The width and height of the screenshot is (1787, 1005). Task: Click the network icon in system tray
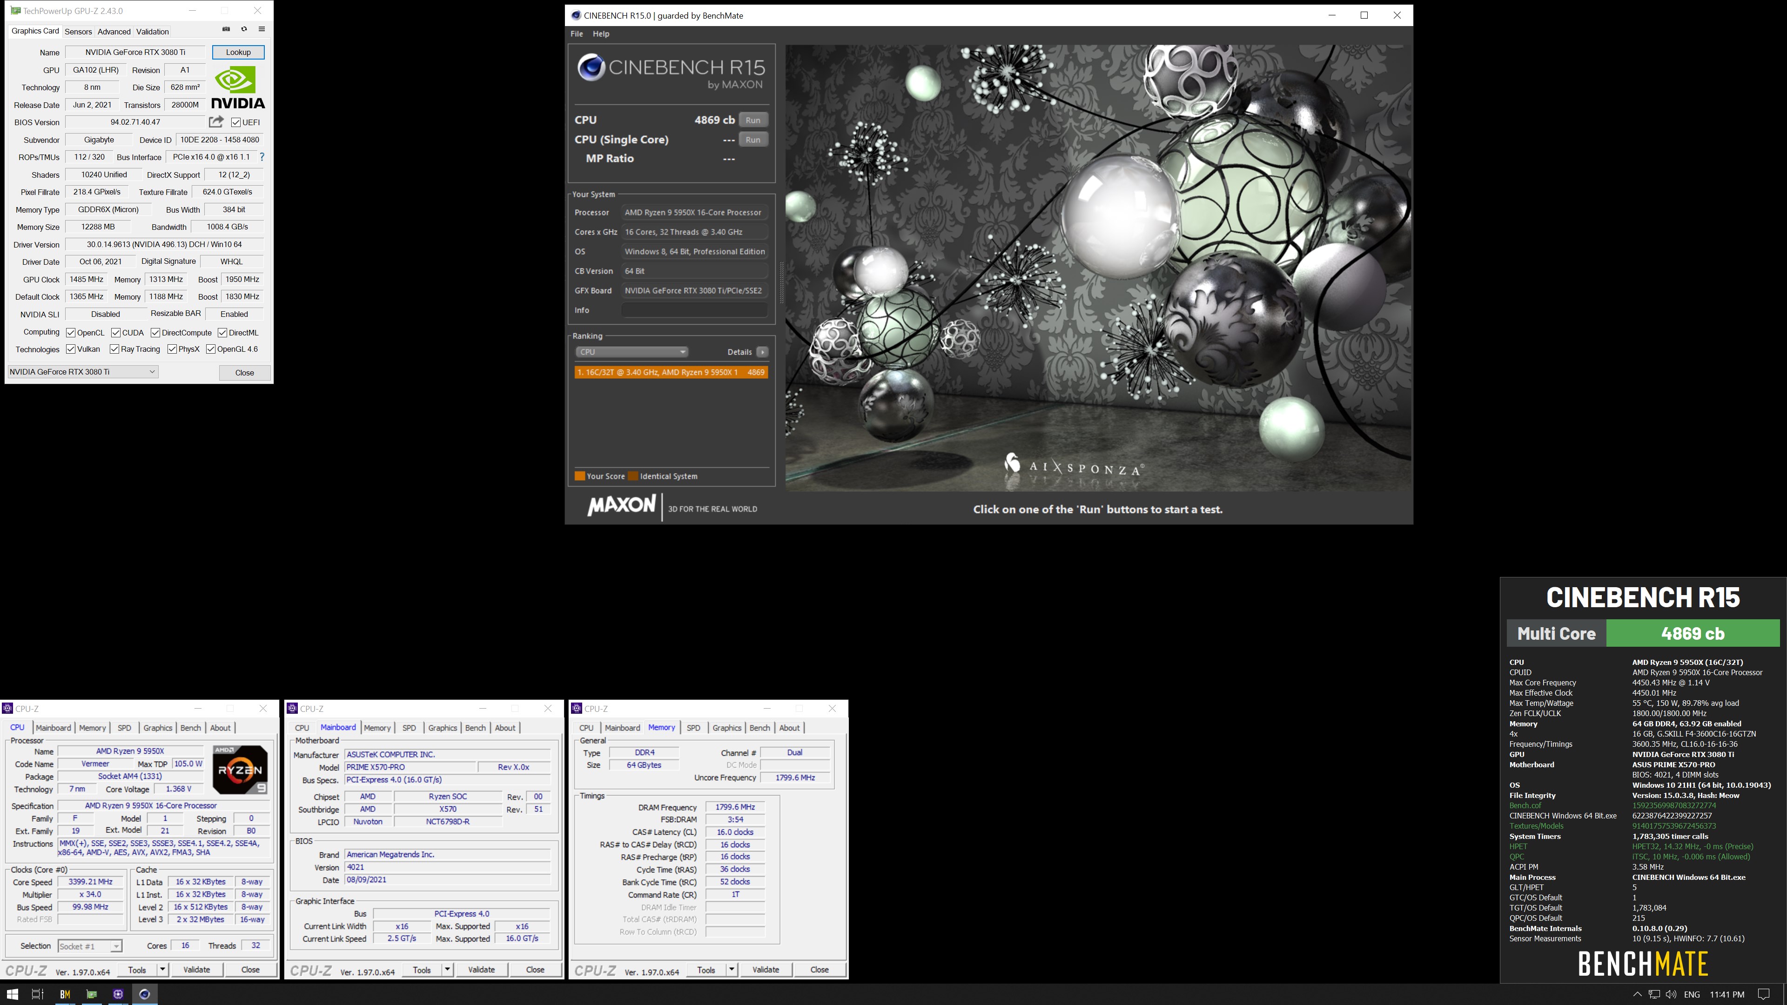coord(1654,994)
